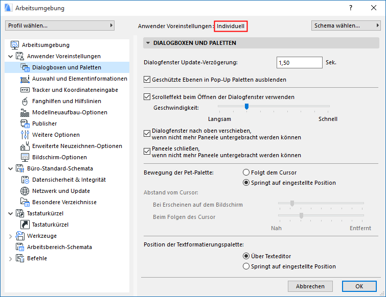Expand the Werkzeuge tree node

(x=11, y=236)
